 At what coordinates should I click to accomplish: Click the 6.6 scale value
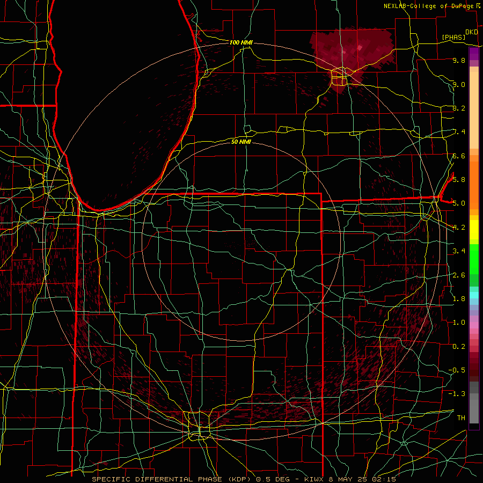pos(459,156)
